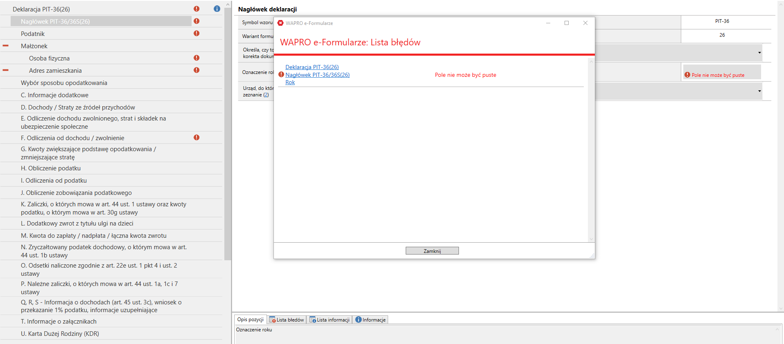
Task: Click error icon on Osoba fizyczna row
Action: [x=197, y=58]
